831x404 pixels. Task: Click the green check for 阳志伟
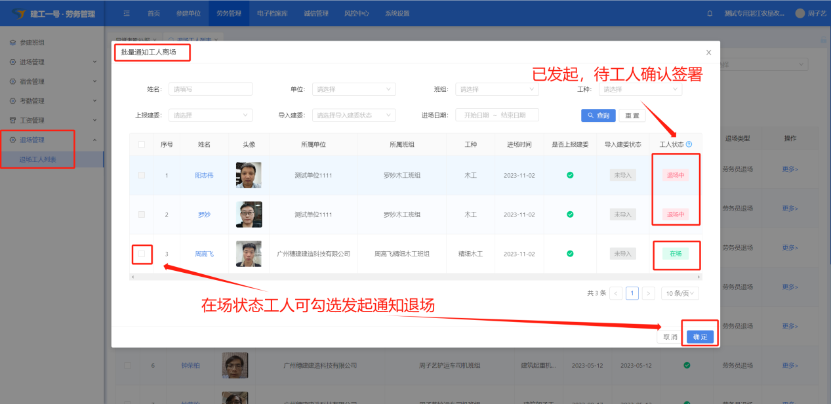click(x=570, y=175)
